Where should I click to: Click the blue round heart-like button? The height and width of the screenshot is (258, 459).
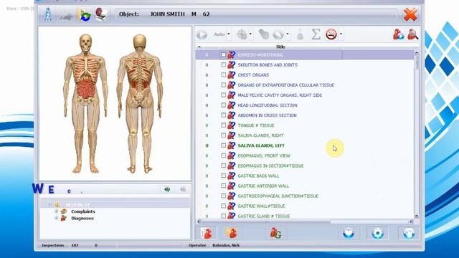pos(349,234)
